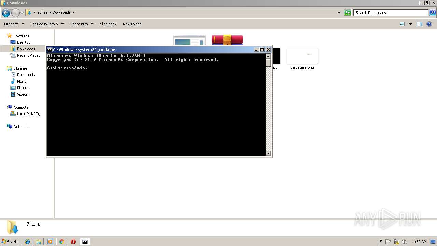Select Network in navigation pane
Screen dimensions: 437x246
tap(20, 127)
